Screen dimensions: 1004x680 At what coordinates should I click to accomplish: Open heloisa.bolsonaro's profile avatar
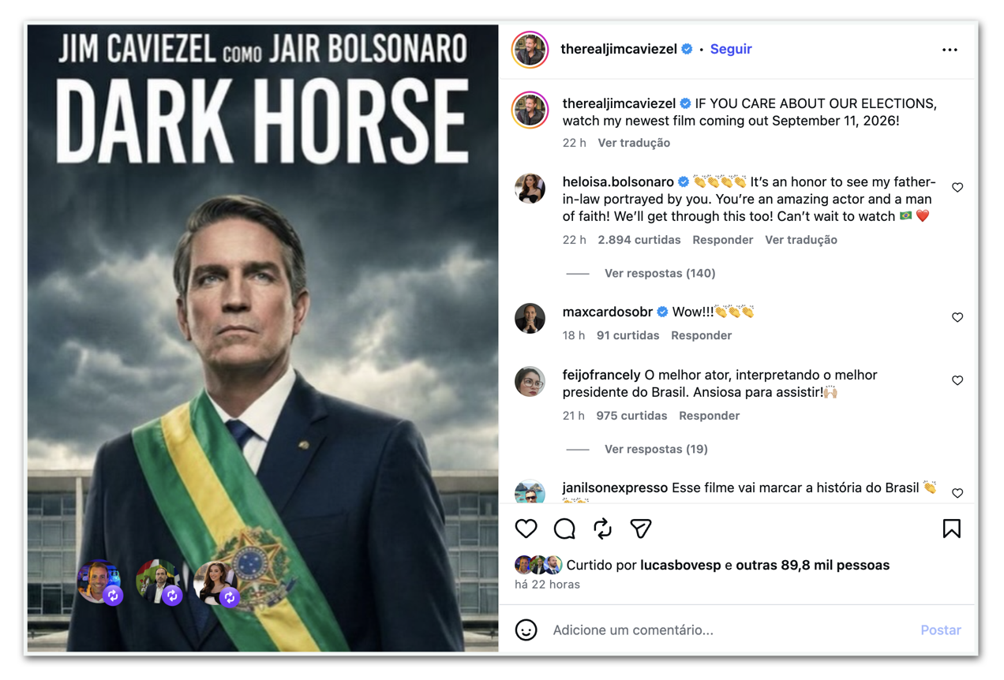point(530,189)
